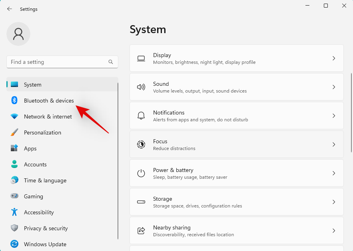
Task: Minimize the Settings window
Action: [x=307, y=6]
